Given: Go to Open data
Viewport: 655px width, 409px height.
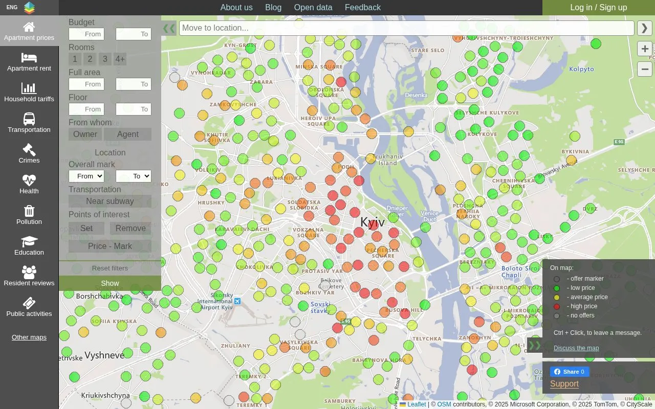Looking at the screenshot, I should pos(313,8).
